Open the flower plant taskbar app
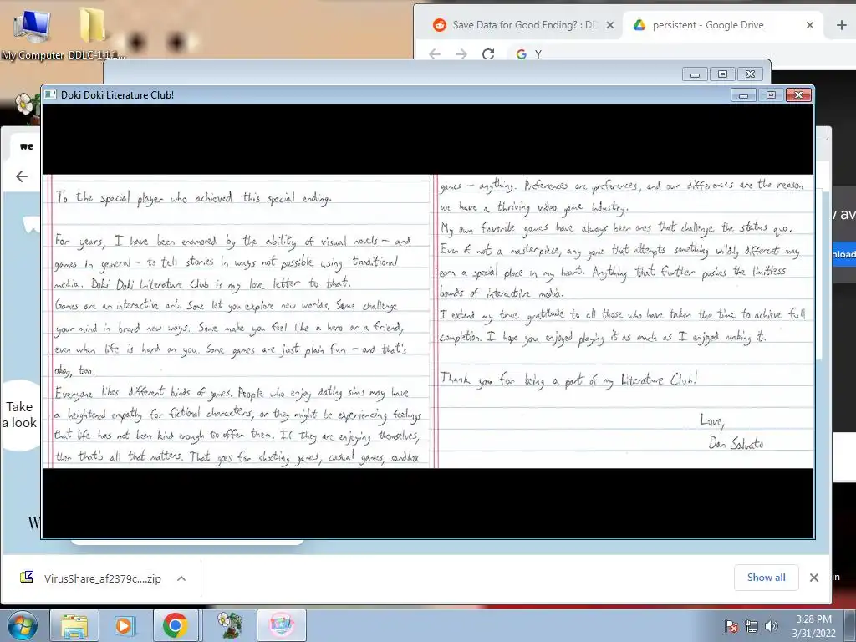The height and width of the screenshot is (642, 856). pos(229,625)
